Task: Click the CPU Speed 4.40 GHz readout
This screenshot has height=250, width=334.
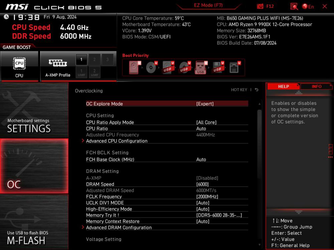Action: click(50, 27)
